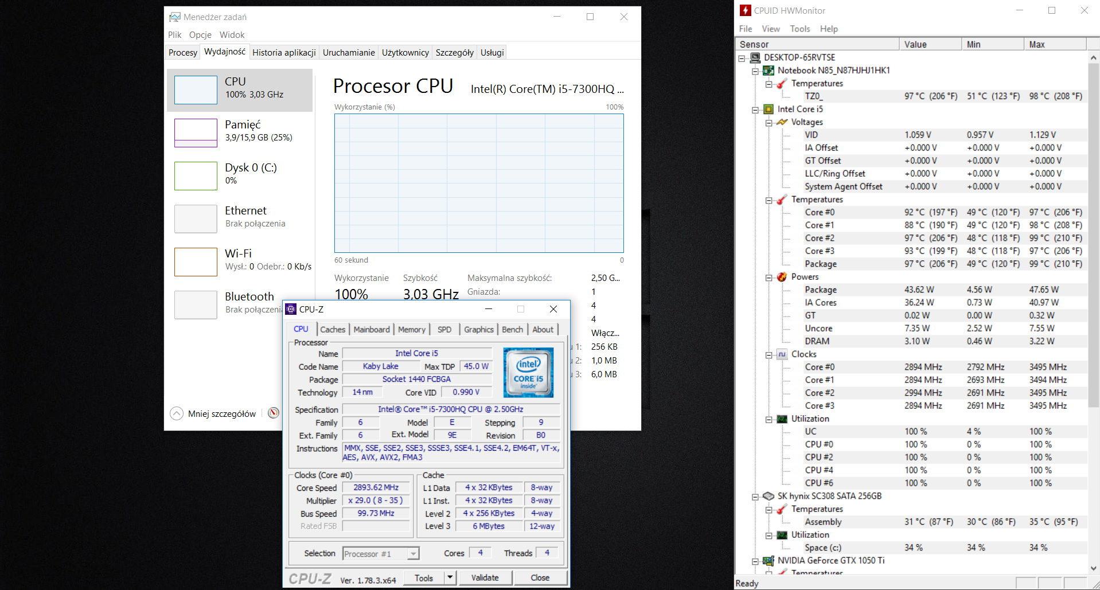This screenshot has width=1100, height=590.
Task: Open the Processor #1 selection dropdown in CPU-Z
Action: (413, 553)
